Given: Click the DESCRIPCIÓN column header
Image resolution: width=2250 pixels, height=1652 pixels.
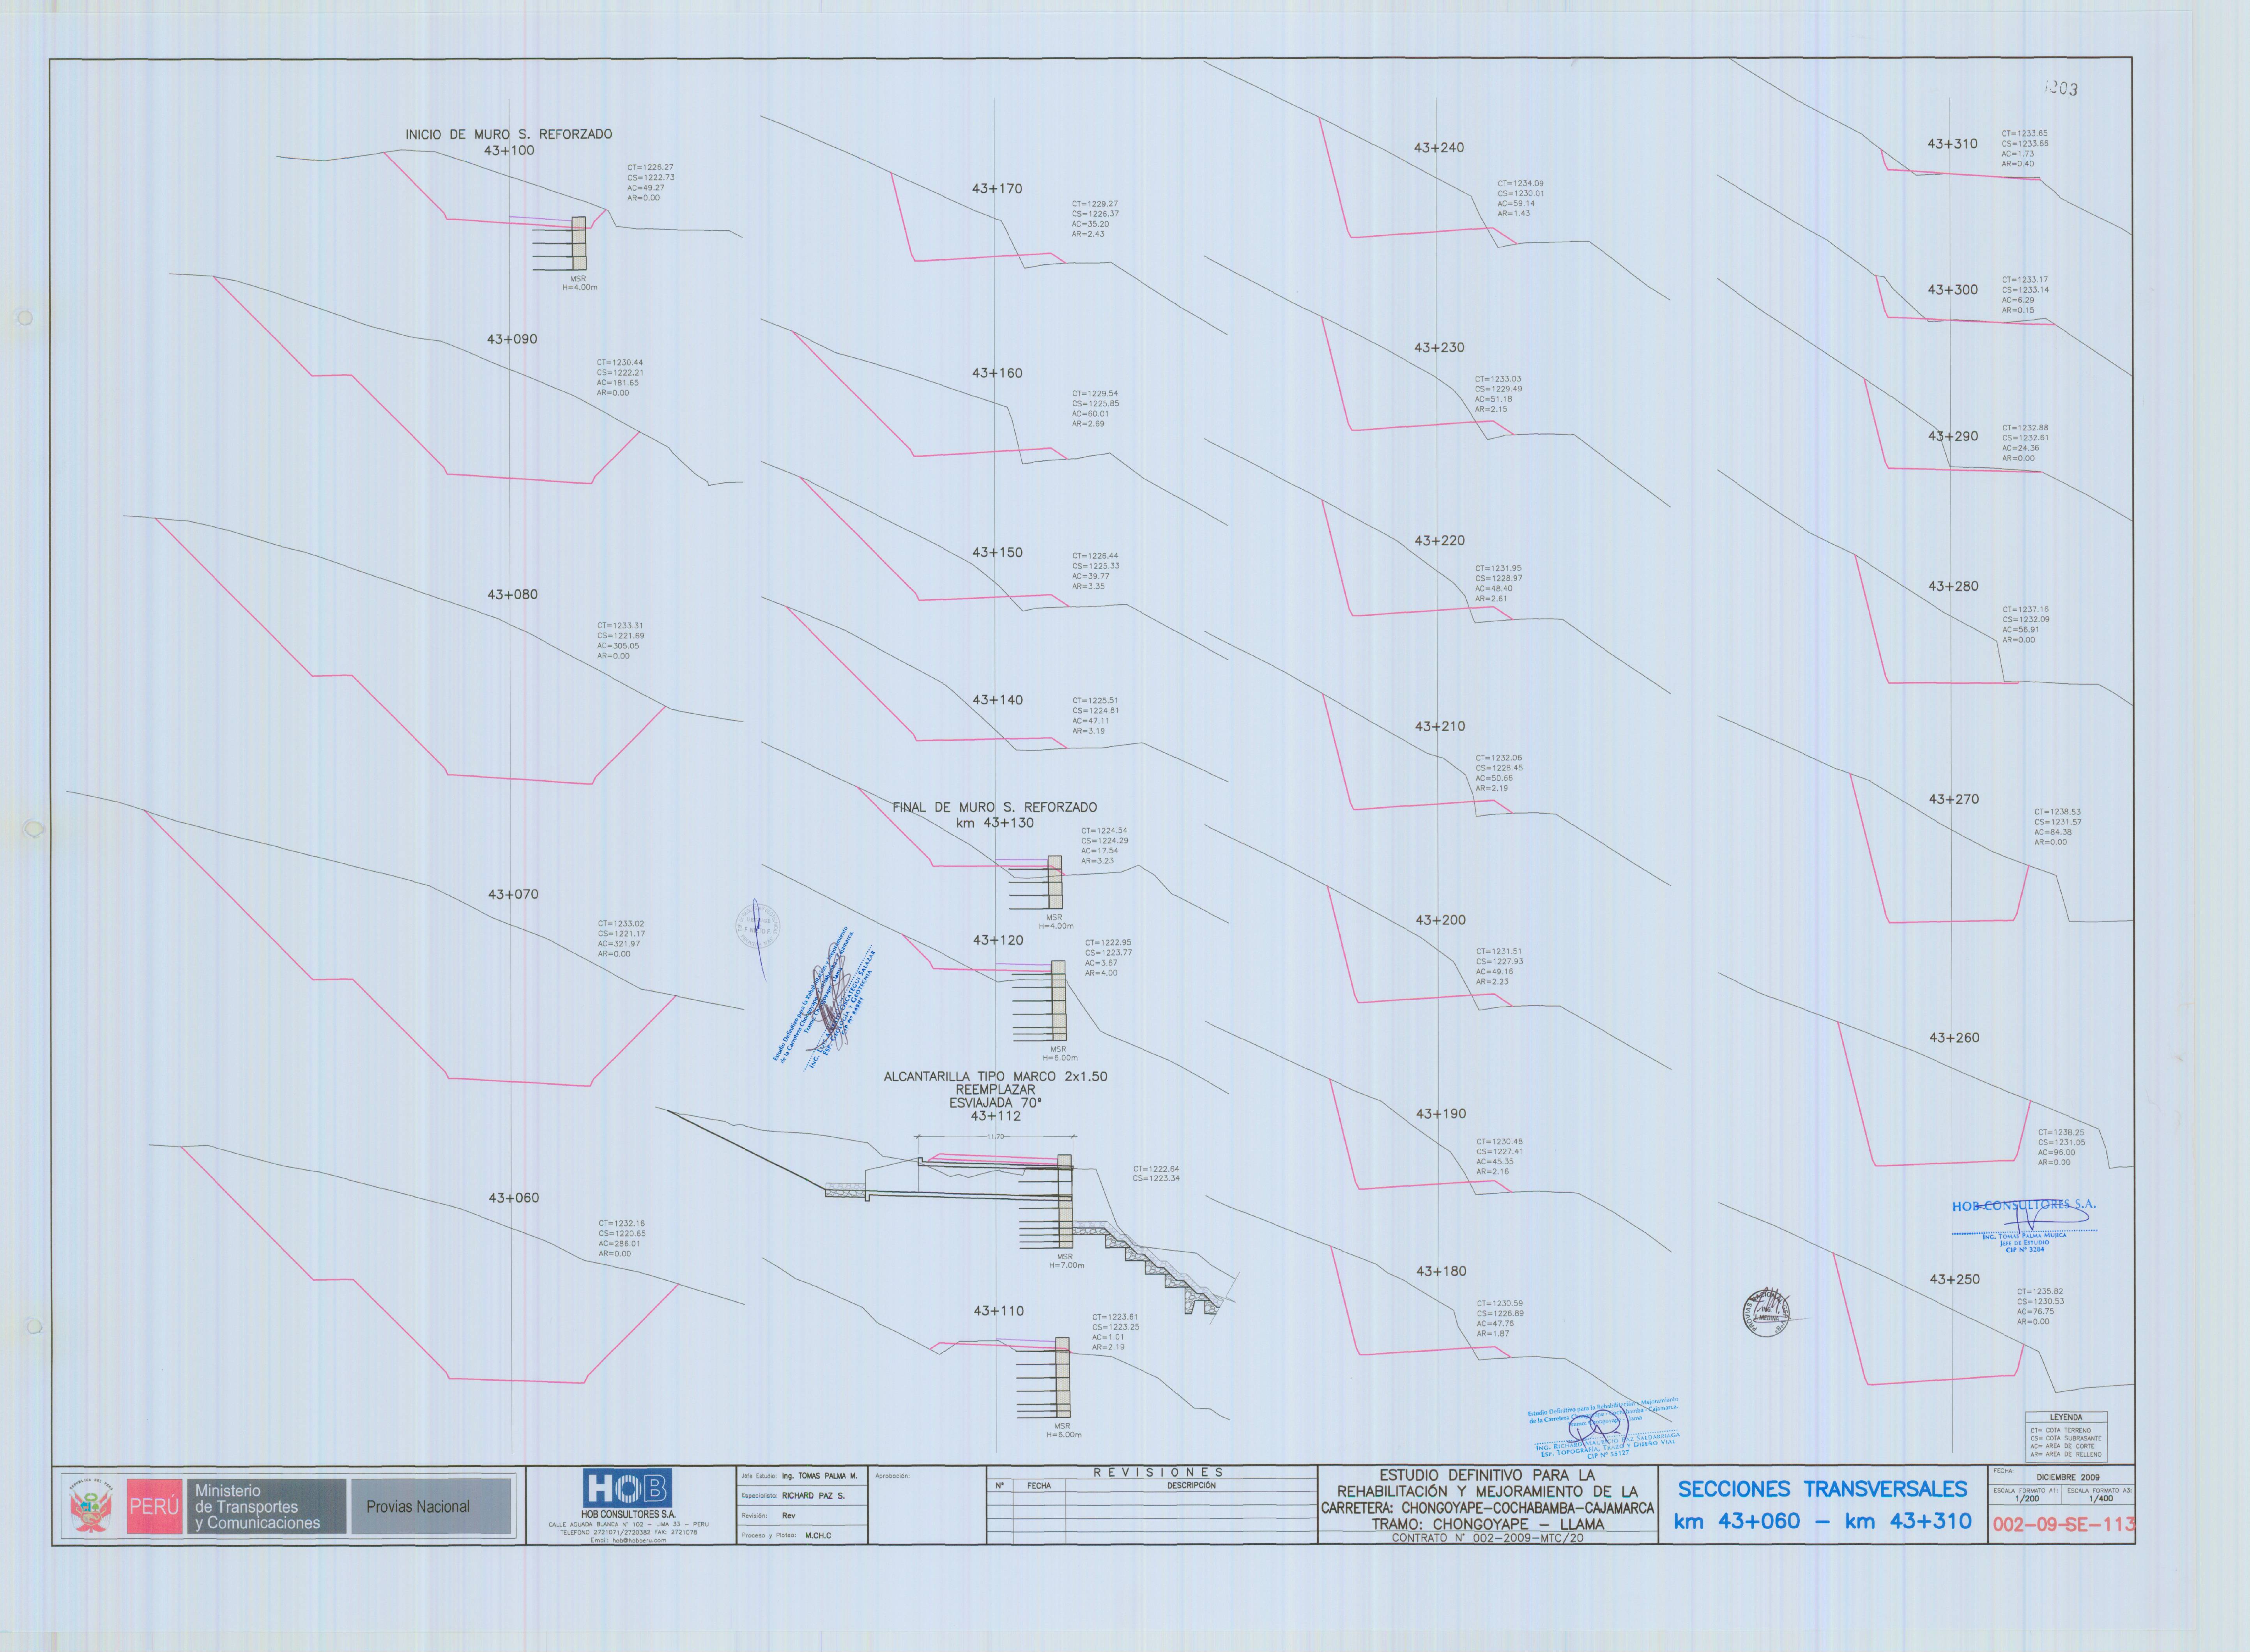Looking at the screenshot, I should [1192, 1486].
